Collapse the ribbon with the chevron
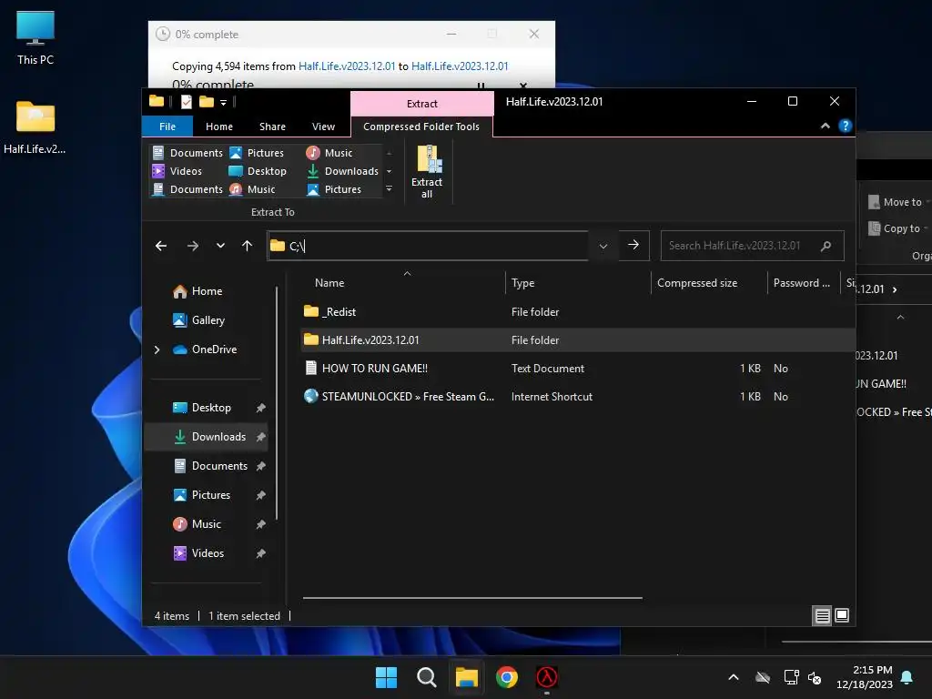 (x=825, y=126)
